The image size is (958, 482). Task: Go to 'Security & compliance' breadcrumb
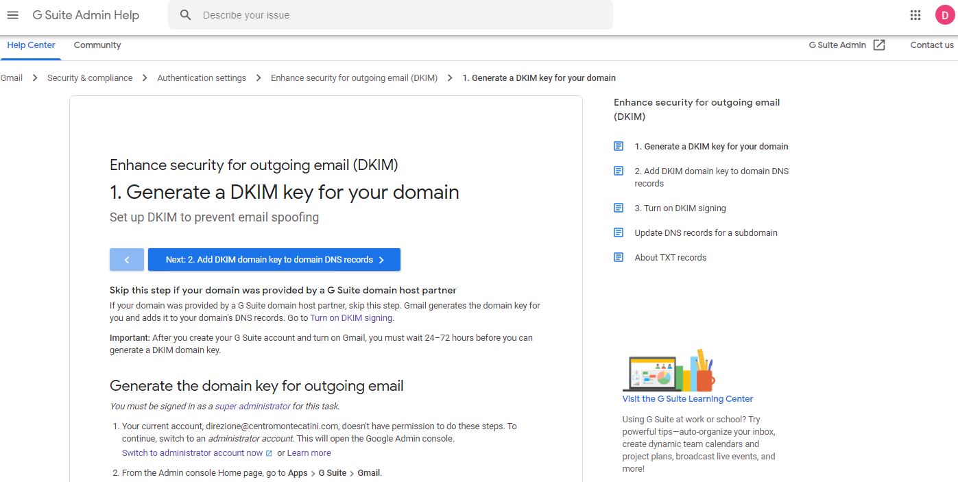click(x=90, y=78)
